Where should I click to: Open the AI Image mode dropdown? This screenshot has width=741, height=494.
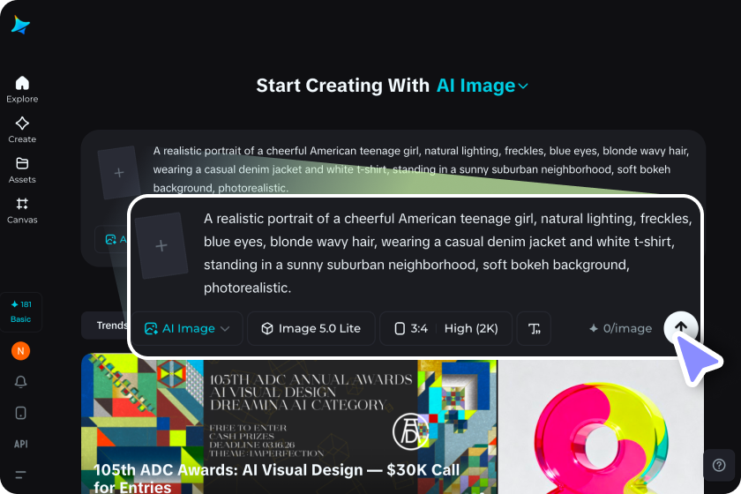pyautogui.click(x=187, y=328)
